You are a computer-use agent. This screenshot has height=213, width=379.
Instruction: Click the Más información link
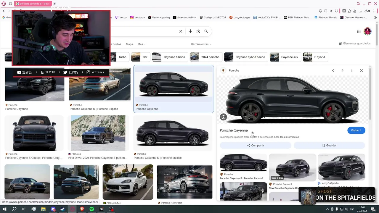(290, 137)
